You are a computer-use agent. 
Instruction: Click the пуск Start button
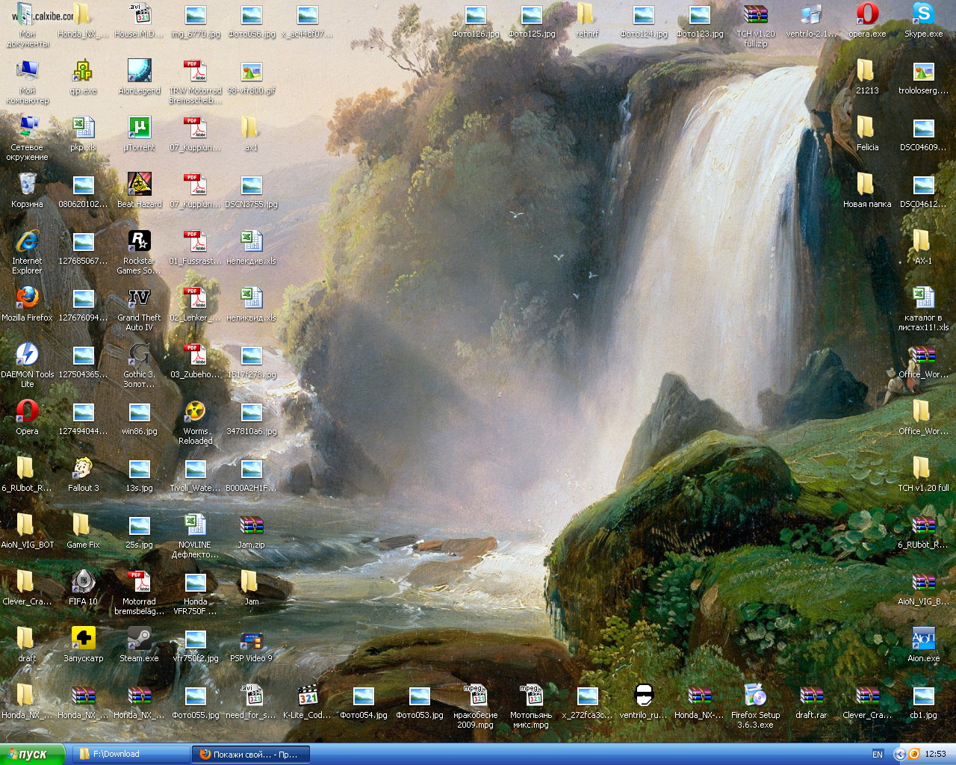click(x=33, y=755)
